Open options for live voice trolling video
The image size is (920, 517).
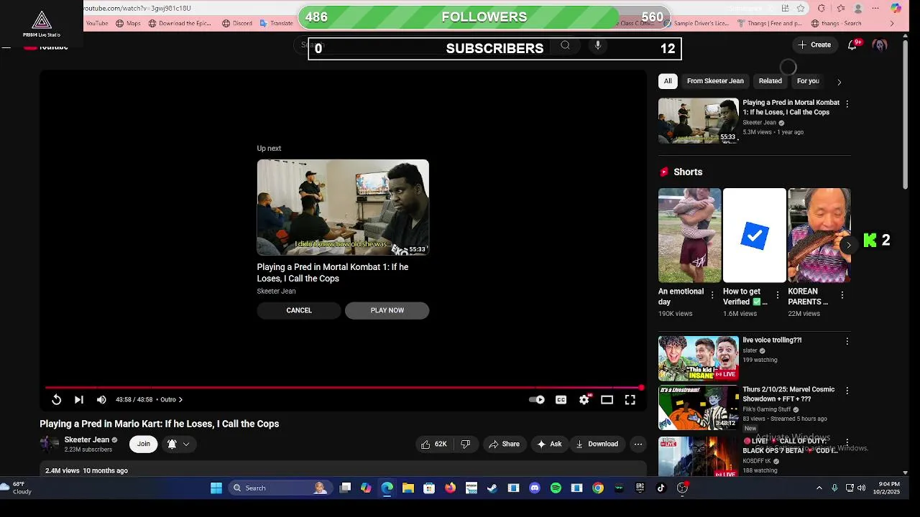(x=847, y=342)
